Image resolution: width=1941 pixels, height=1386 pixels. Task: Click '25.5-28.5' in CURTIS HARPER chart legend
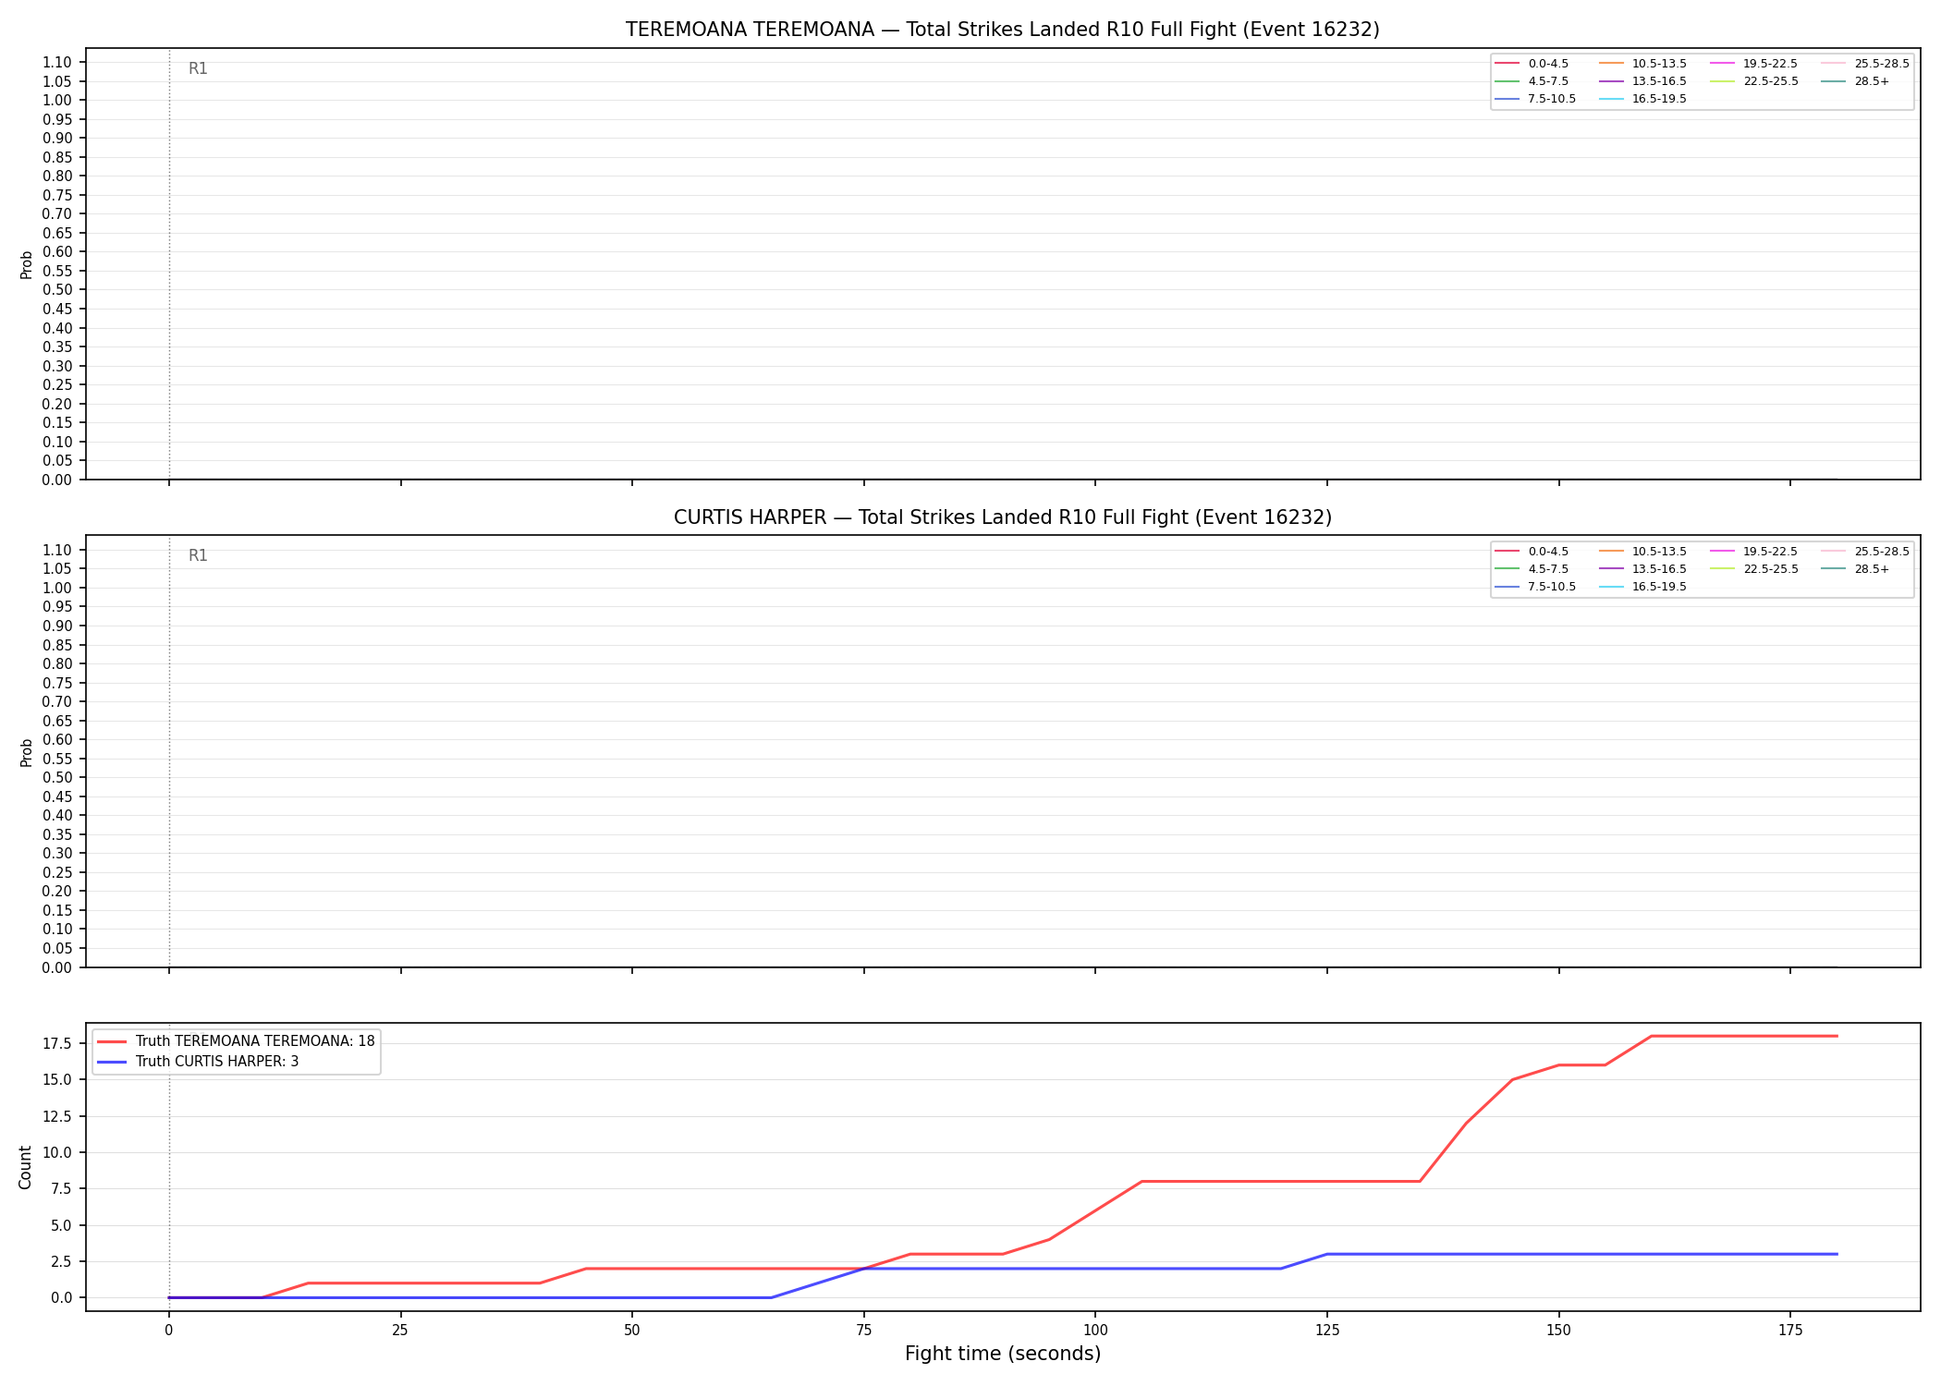click(1882, 552)
